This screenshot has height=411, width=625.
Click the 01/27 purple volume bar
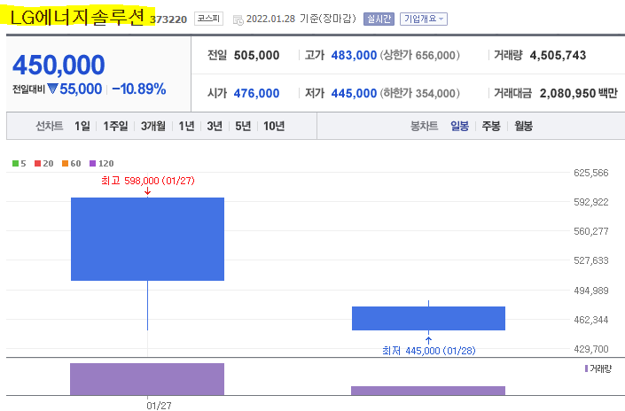tap(147, 379)
